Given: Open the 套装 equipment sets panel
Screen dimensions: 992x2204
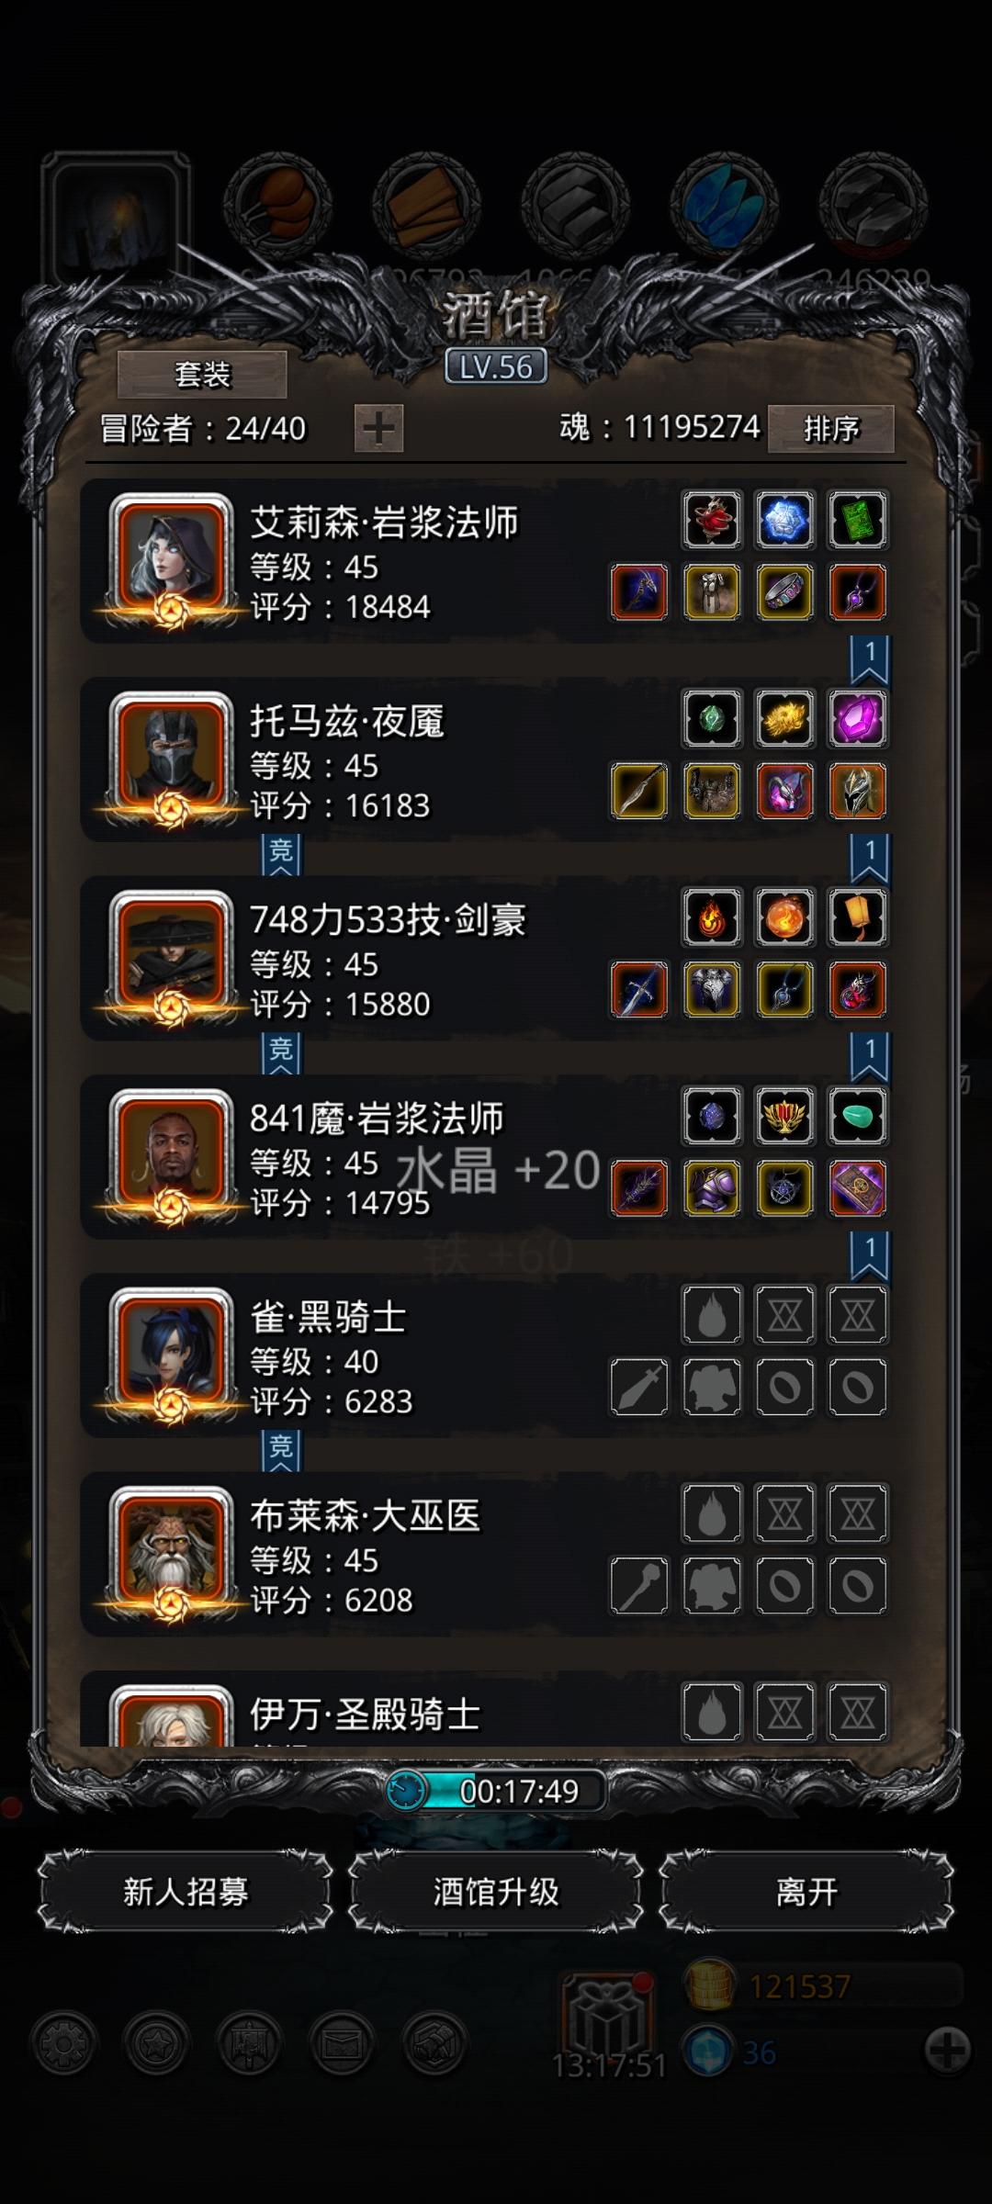Looking at the screenshot, I should pos(202,375).
